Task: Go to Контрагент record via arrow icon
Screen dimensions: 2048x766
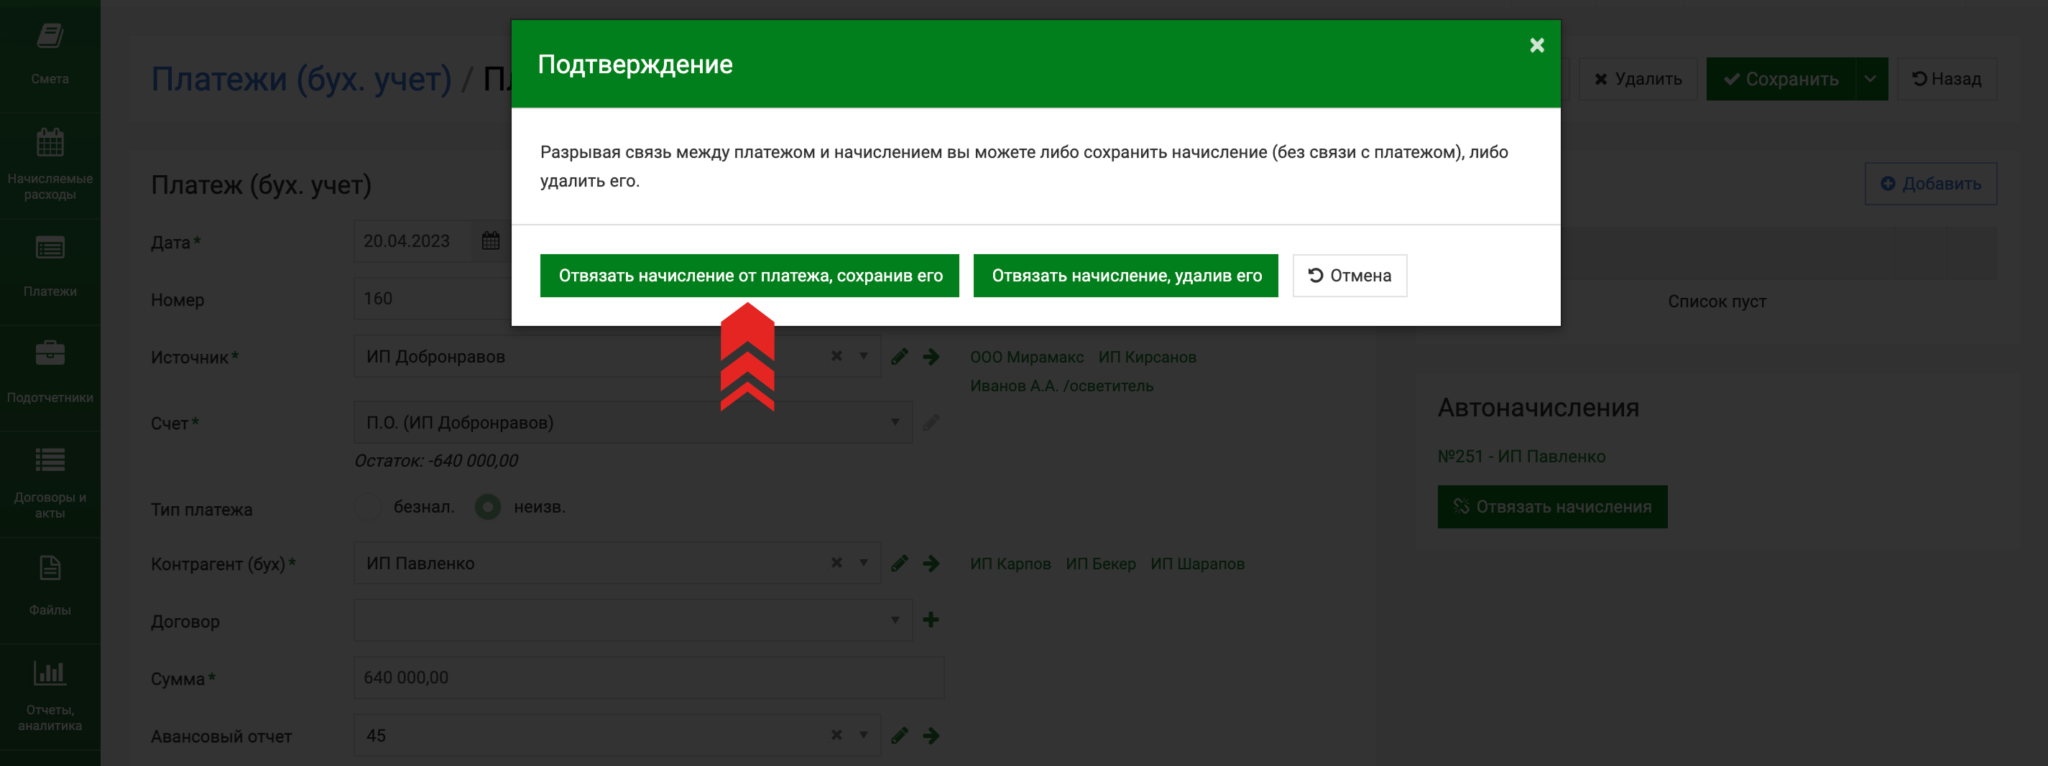Action: pos(931,564)
